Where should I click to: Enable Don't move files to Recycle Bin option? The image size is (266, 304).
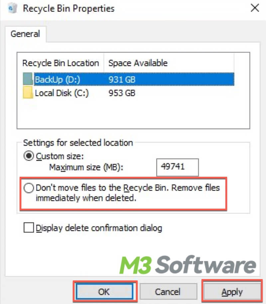click(29, 188)
